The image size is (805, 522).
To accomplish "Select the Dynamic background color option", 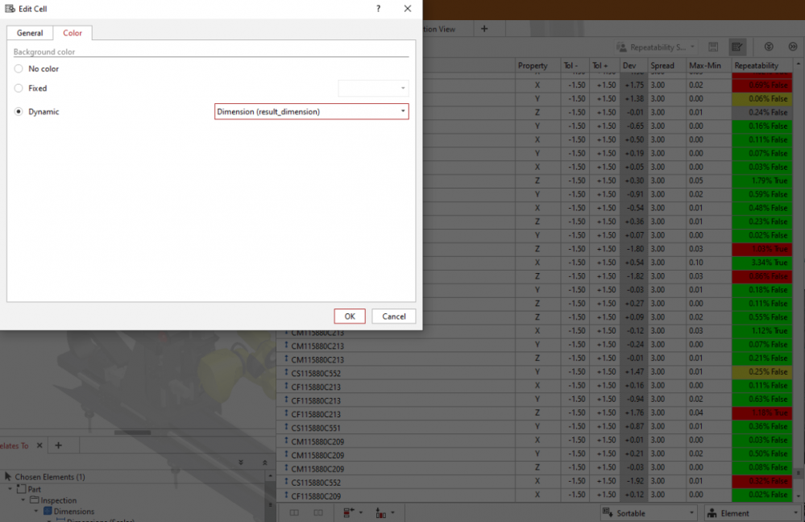I will click(x=19, y=111).
